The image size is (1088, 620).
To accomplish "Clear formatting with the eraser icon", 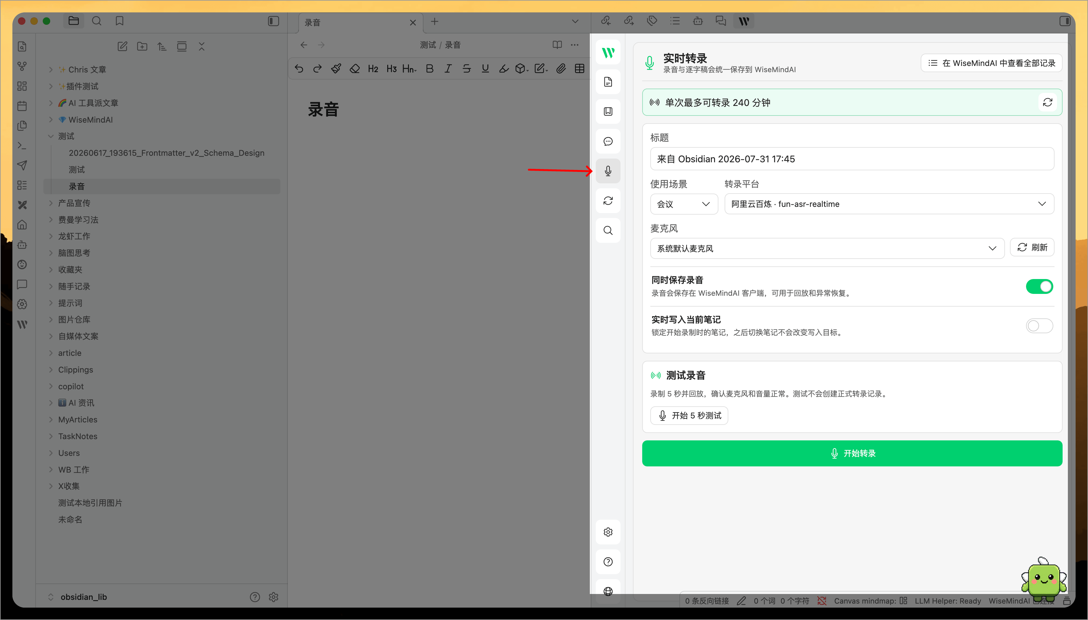I will pos(355,68).
